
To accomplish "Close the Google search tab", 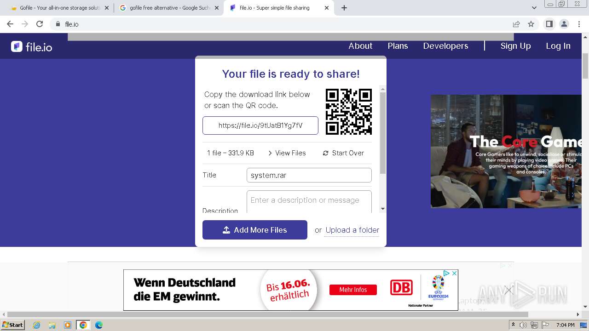I will pyautogui.click(x=217, y=8).
